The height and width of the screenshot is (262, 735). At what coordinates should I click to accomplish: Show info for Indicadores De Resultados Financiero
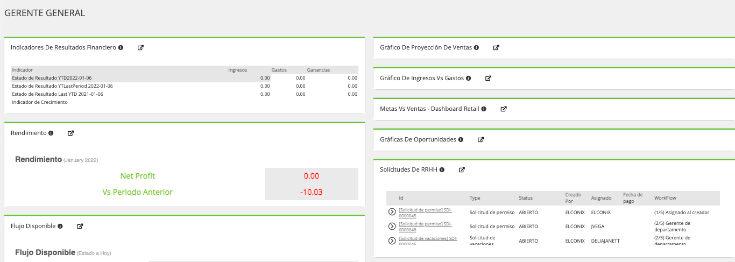click(121, 47)
